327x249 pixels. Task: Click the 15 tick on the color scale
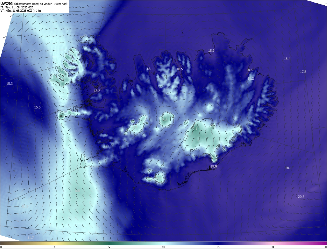coord(218,247)
